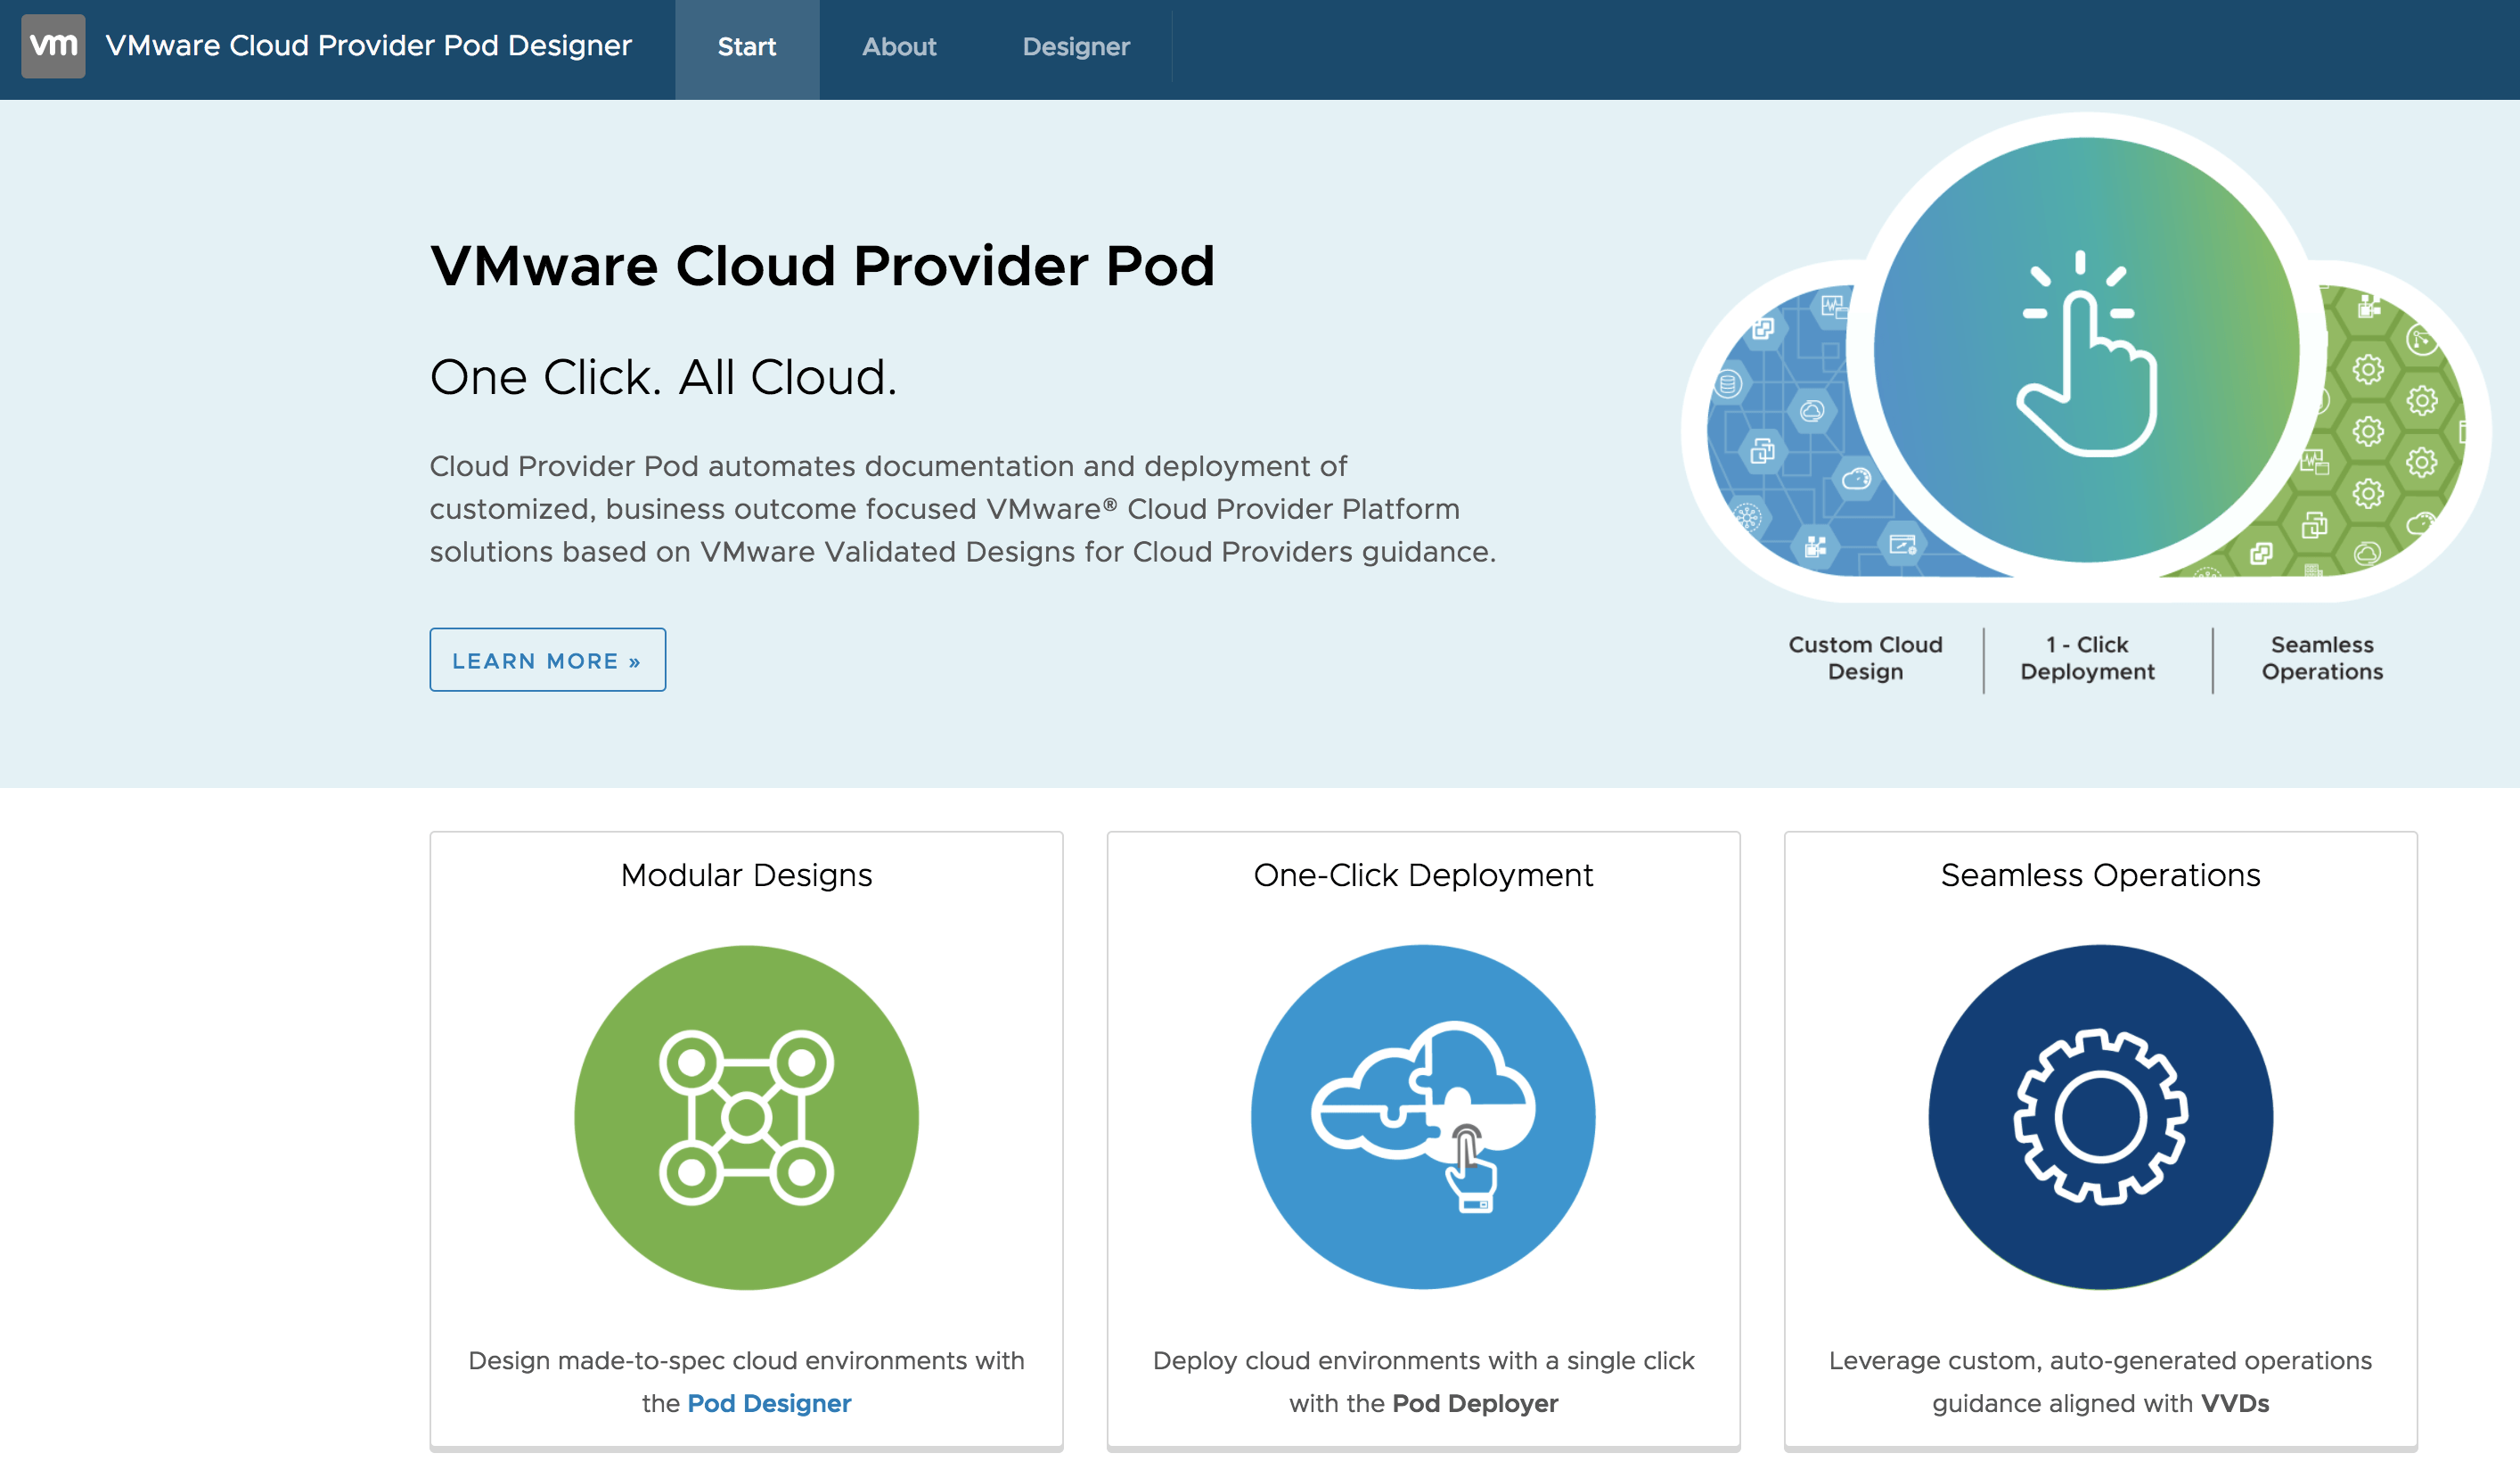Click the dark blue gear Seamless Operations icon
Image resolution: width=2520 pixels, height=1478 pixels.
[2100, 1117]
